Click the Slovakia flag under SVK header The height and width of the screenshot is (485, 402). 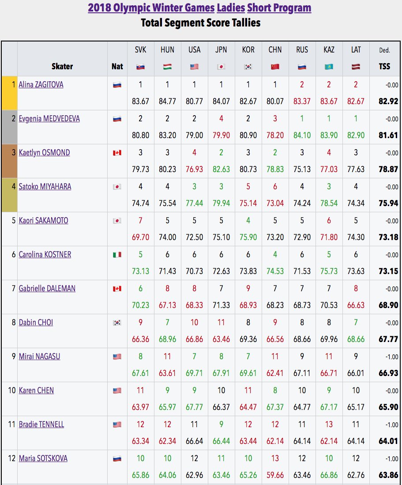(x=140, y=67)
